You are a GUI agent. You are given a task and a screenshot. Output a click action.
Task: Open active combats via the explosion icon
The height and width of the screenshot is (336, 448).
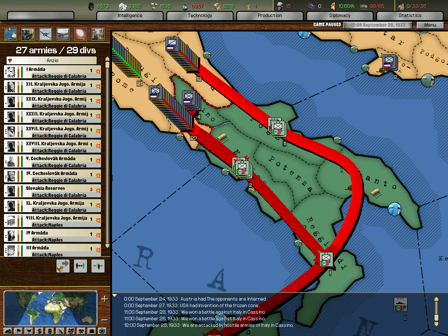pyautogui.click(x=80, y=34)
